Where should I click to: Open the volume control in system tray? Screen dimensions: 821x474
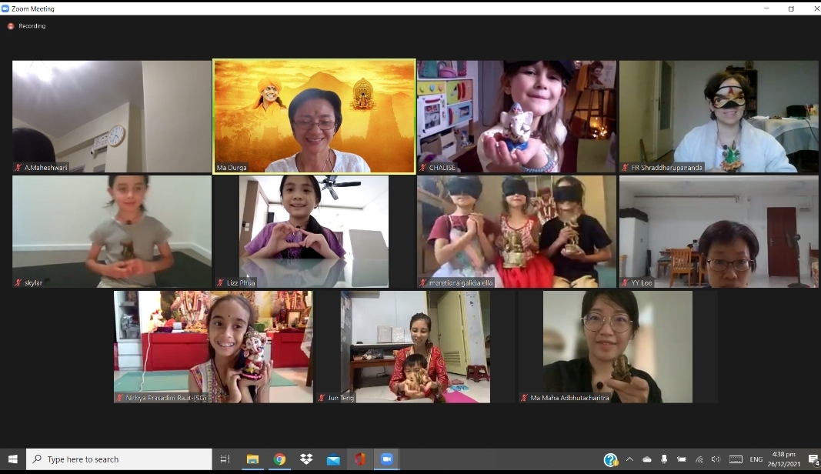point(716,459)
